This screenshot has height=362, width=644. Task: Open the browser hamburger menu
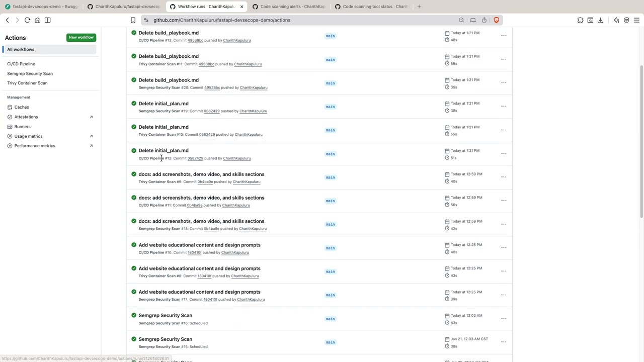pos(636,20)
